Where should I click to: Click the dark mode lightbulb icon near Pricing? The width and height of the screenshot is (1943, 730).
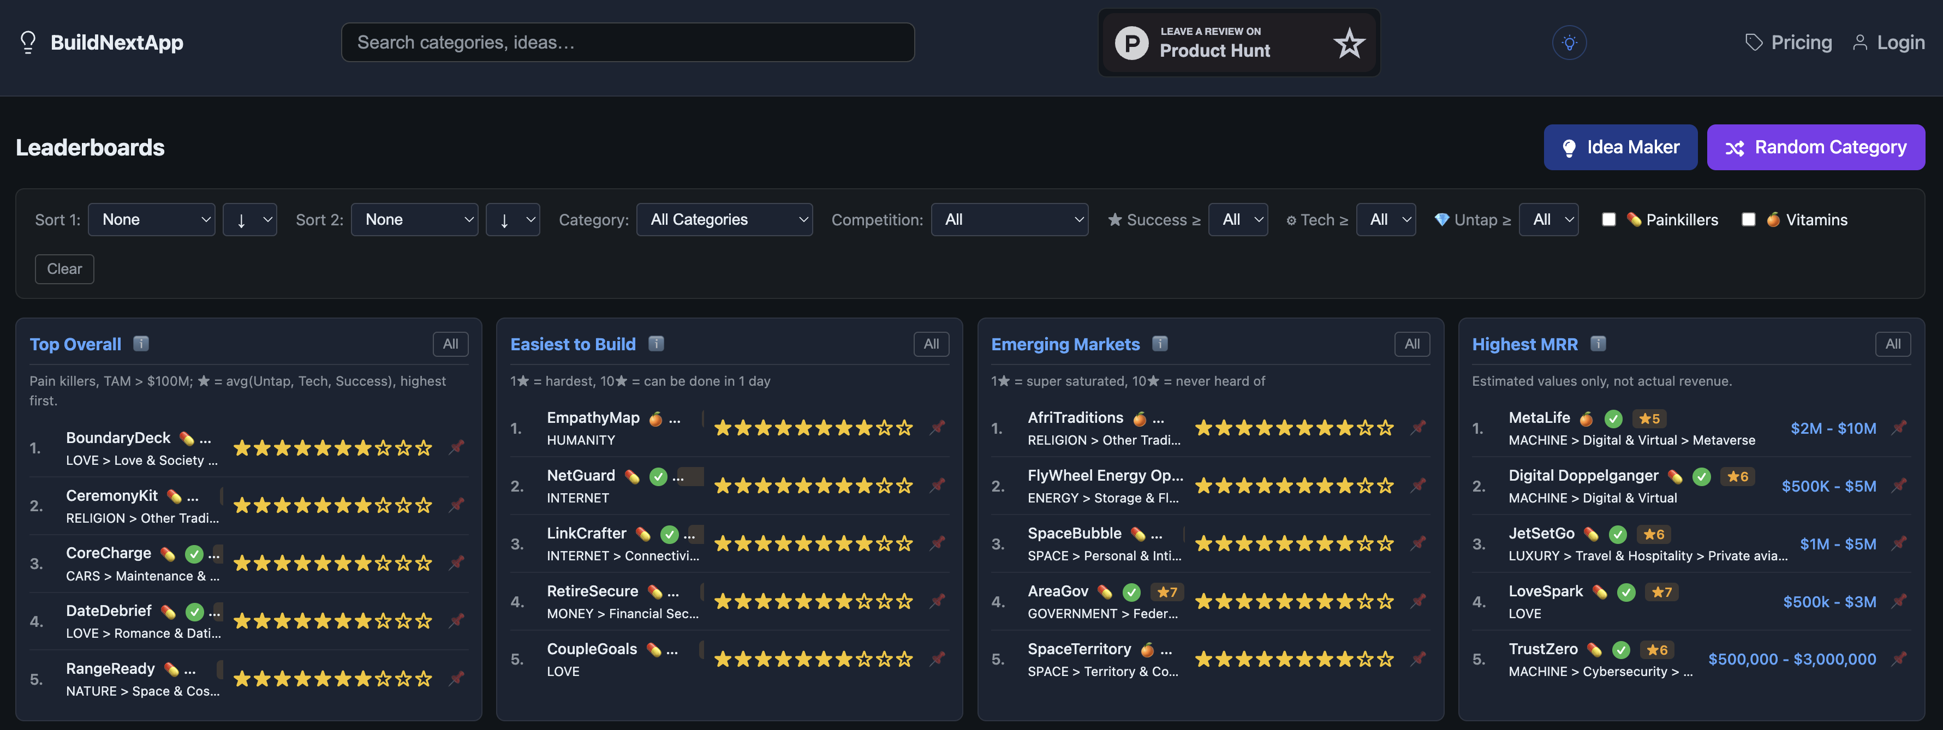pos(1570,42)
